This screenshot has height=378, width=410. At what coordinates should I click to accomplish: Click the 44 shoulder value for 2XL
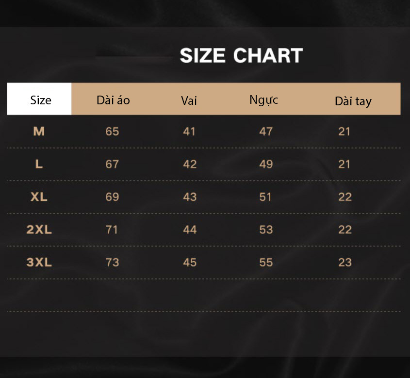pyautogui.click(x=190, y=230)
